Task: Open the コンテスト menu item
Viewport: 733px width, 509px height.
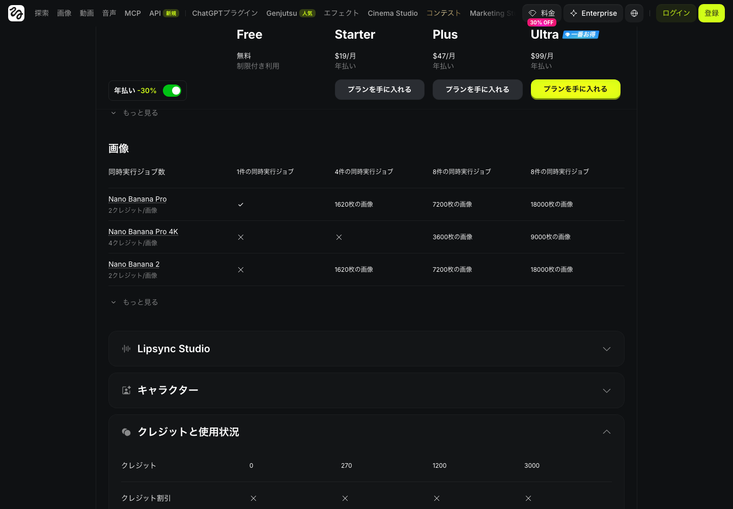Action: coord(443,13)
